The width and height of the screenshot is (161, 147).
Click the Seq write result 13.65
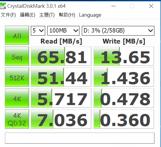(x=124, y=56)
